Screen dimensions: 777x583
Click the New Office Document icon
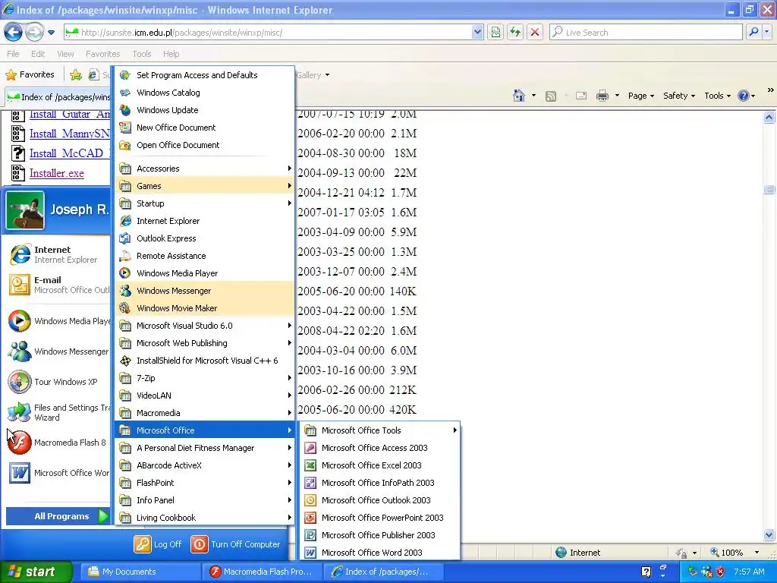point(125,128)
